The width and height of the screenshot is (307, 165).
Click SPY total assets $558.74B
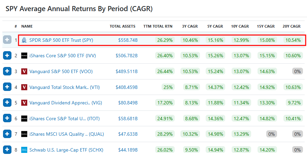pos(128,40)
